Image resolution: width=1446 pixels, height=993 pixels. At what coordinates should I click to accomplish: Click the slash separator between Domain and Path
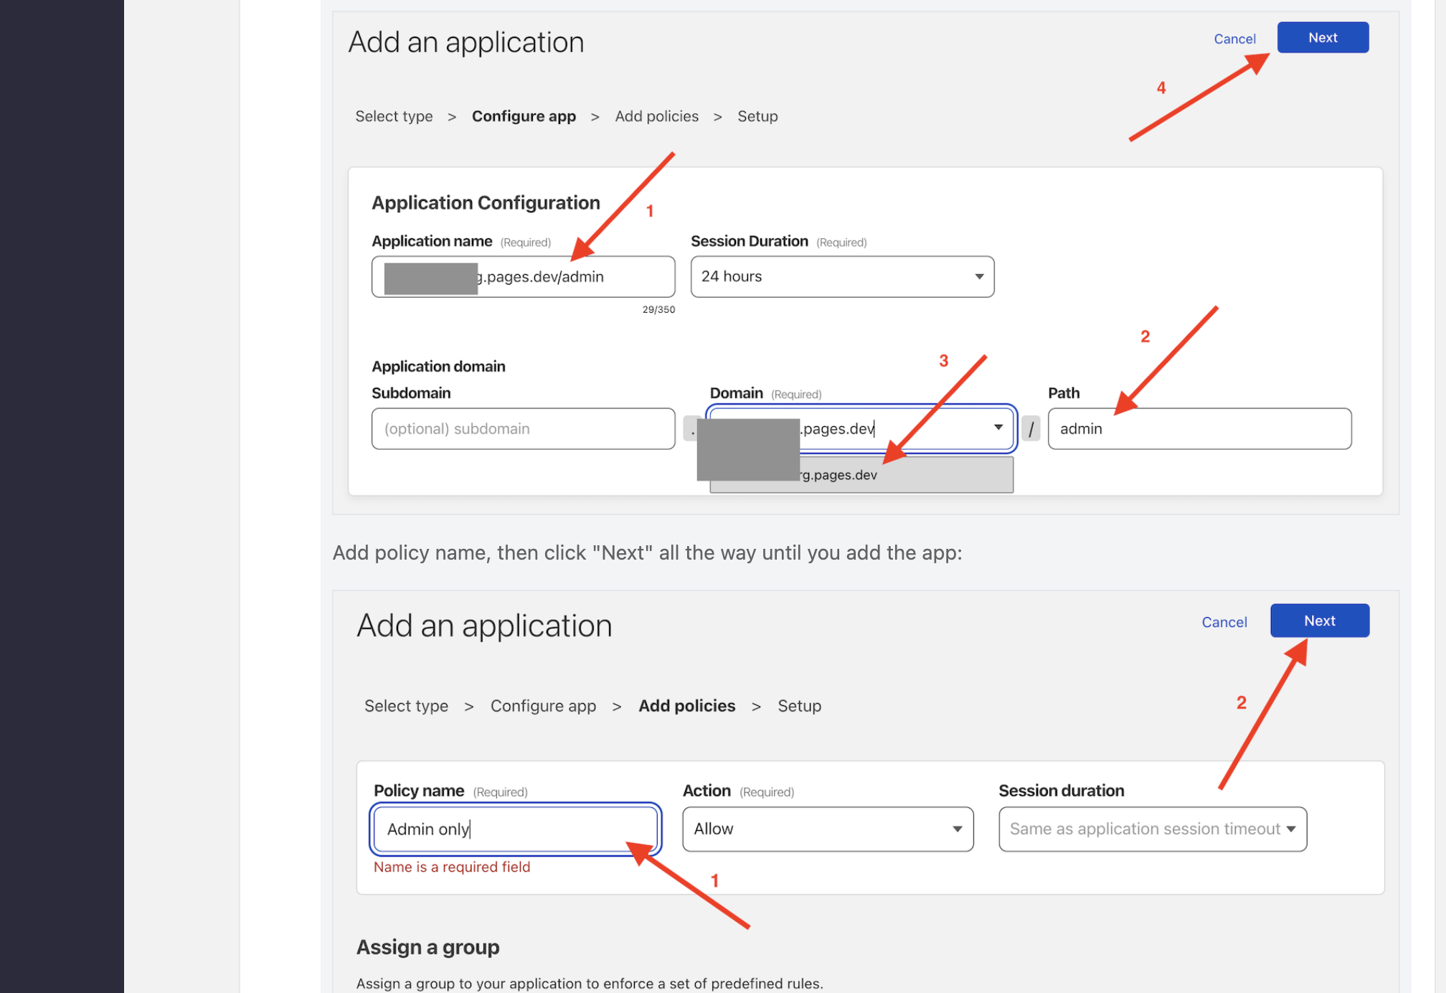(1031, 428)
